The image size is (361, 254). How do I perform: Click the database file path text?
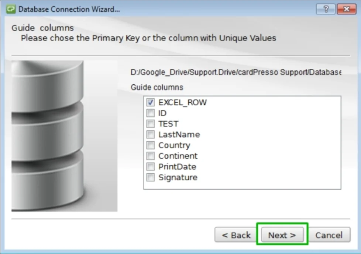tap(236, 73)
